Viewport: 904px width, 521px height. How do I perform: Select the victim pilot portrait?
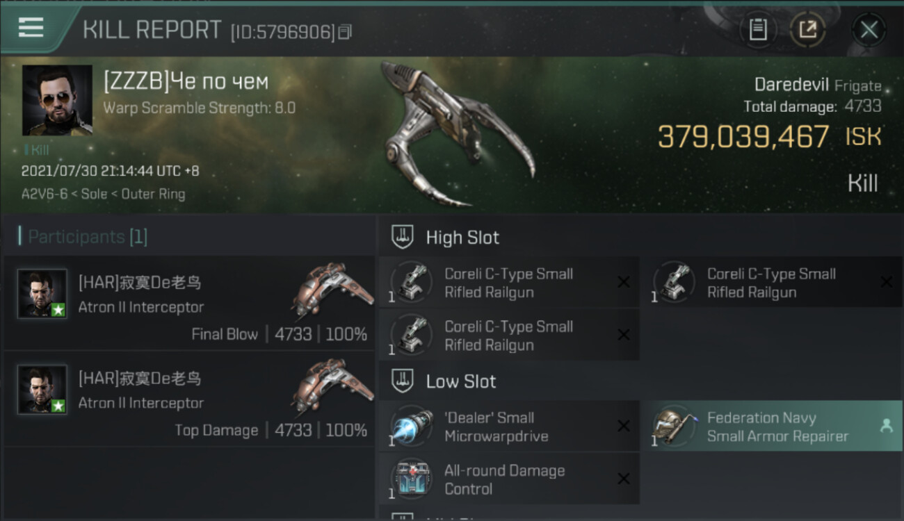click(x=57, y=100)
